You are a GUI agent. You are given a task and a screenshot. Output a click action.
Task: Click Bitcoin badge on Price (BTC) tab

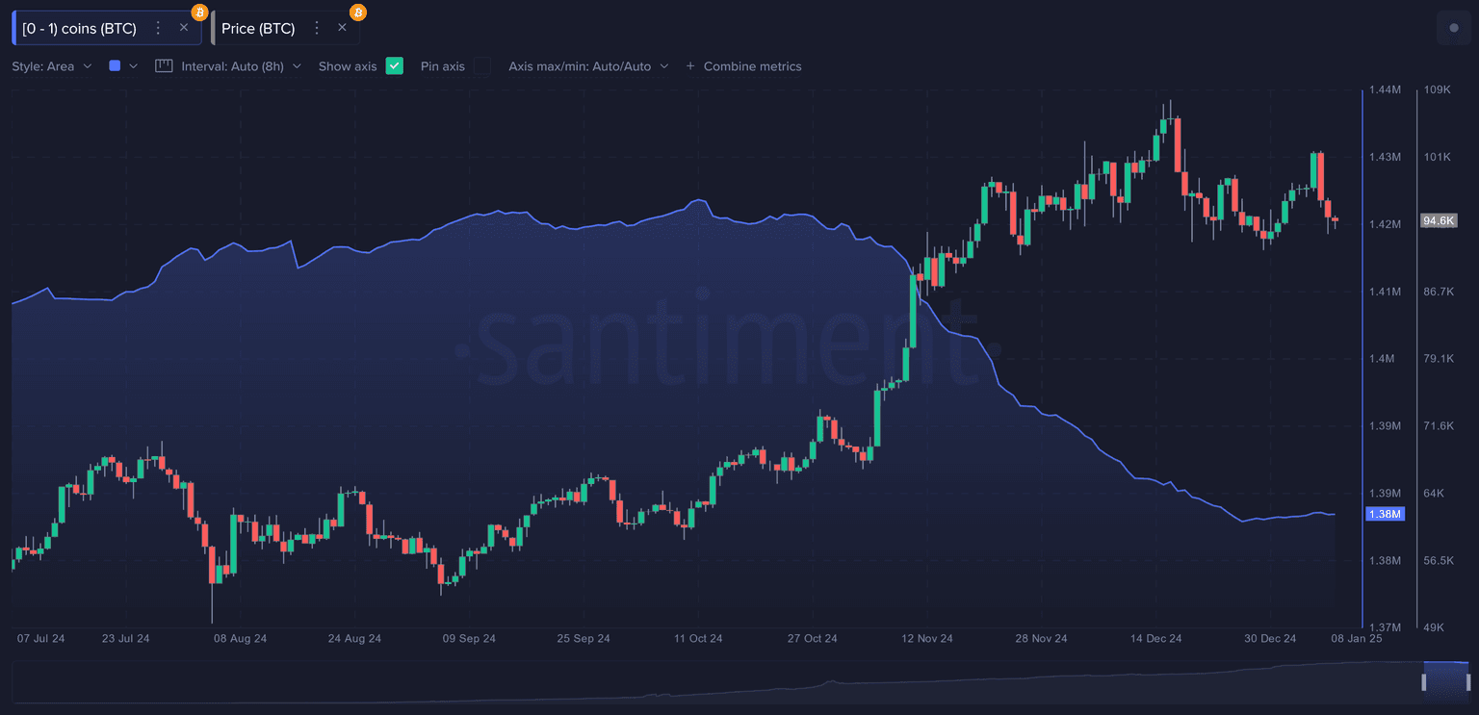358,13
